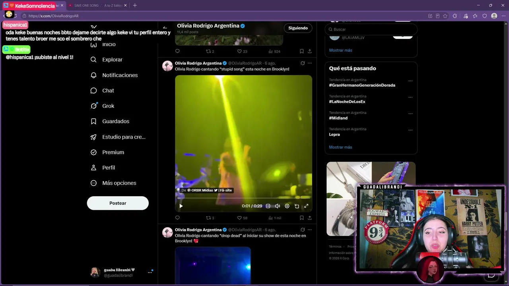The width and height of the screenshot is (509, 286).
Task: Open the Perfil person icon
Action: point(93,168)
